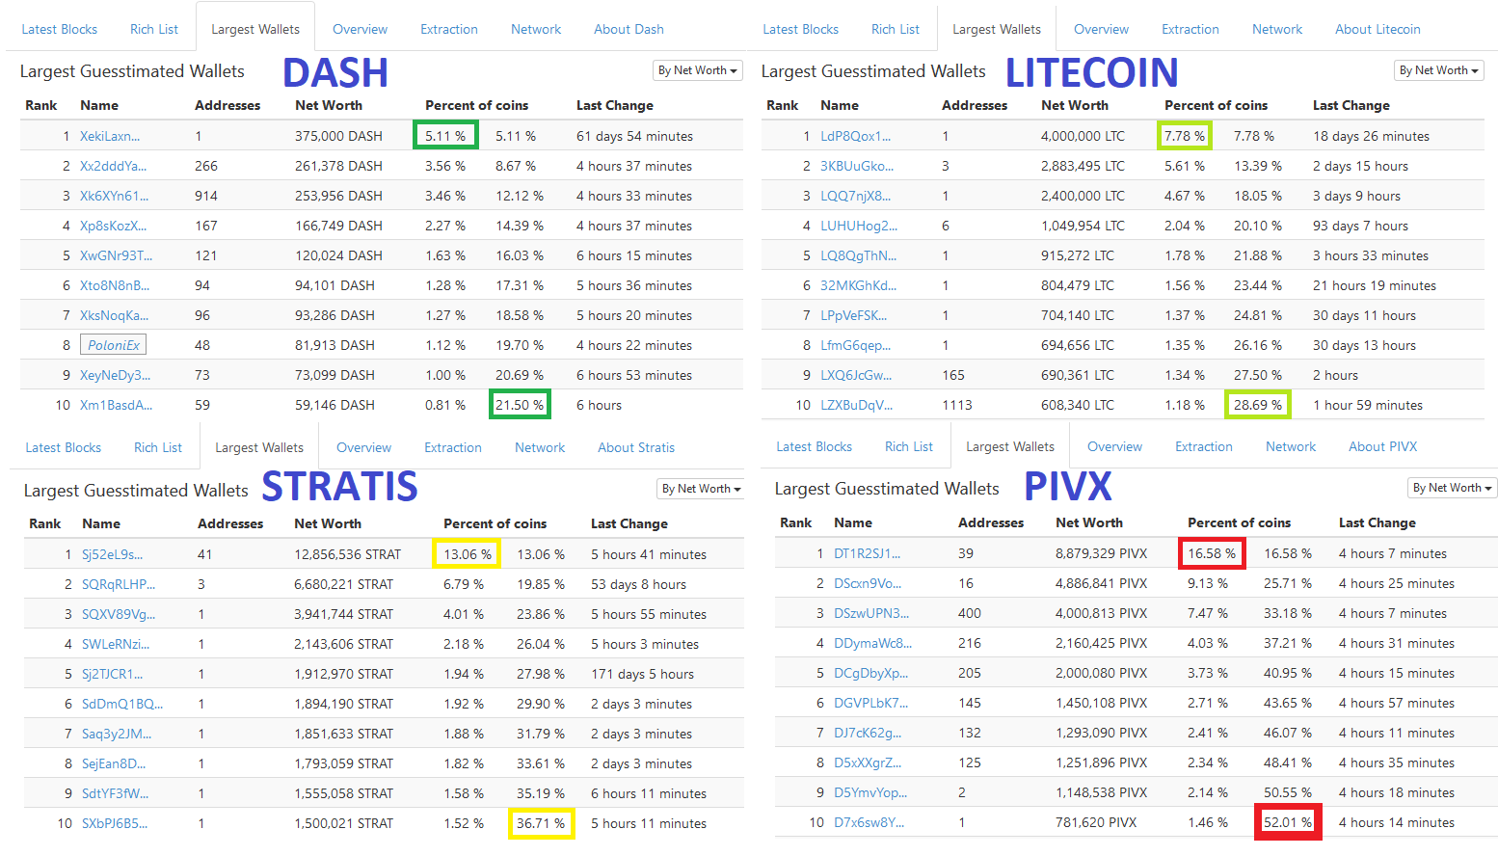Open the PIVX Extraction tab

[1204, 446]
